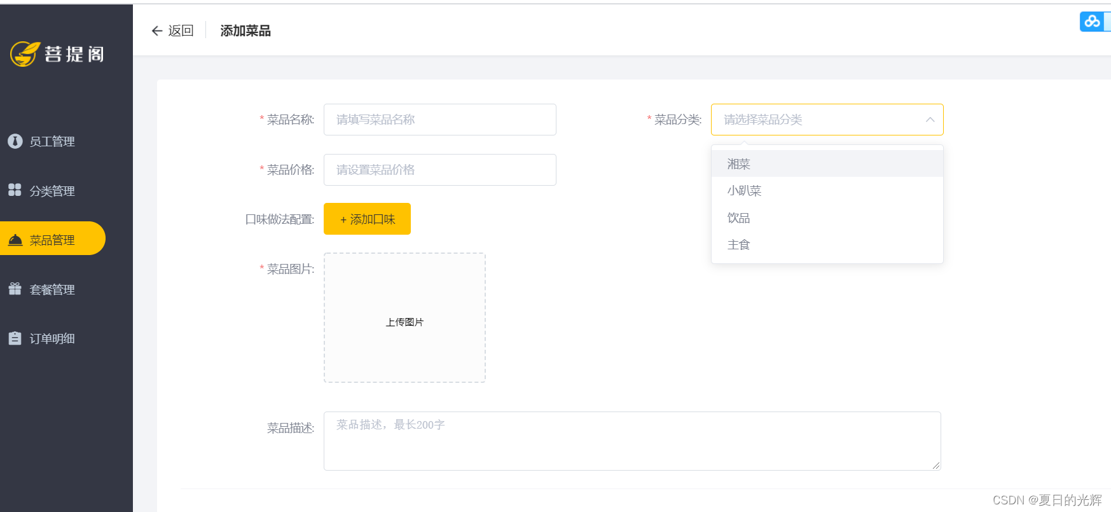Click the 菩提阁 logo icon

pos(25,54)
